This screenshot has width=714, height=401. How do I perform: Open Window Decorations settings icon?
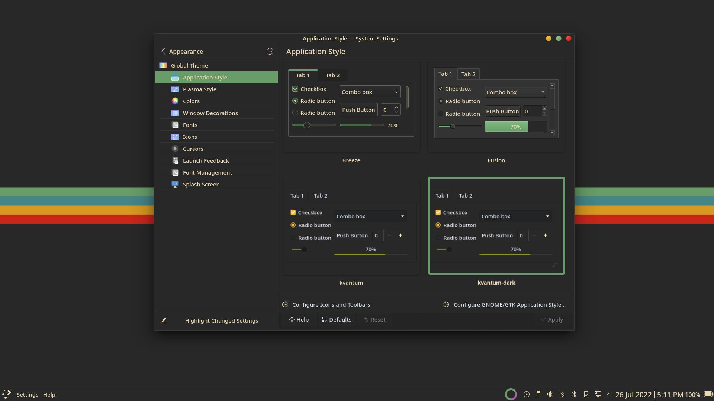[x=175, y=113]
